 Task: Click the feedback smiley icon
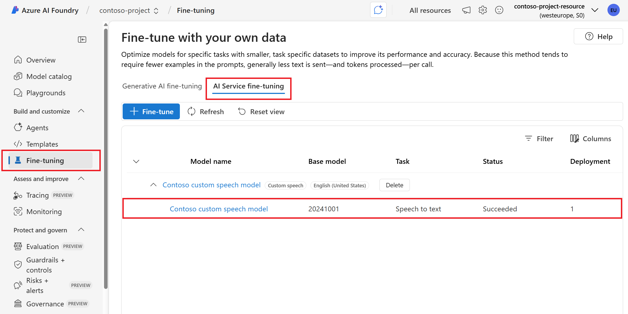(x=499, y=10)
